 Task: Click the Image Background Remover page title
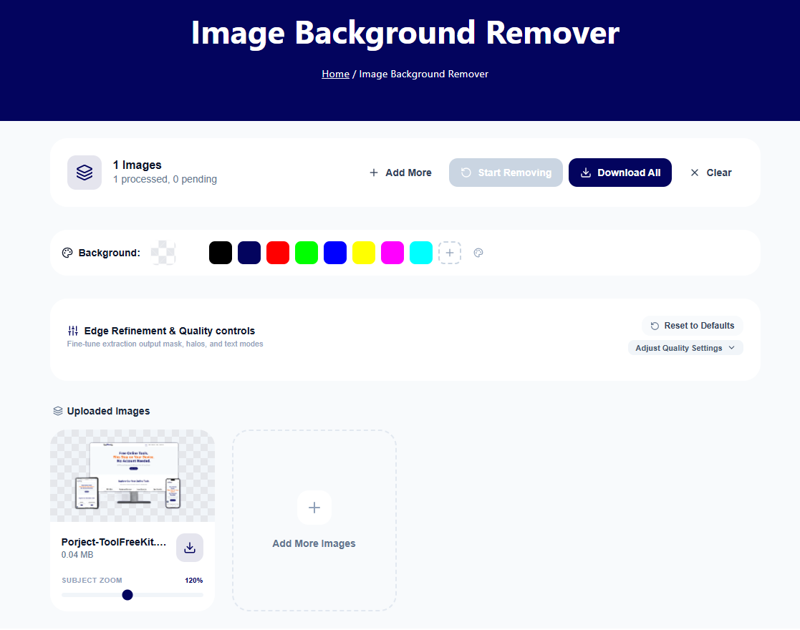405,33
